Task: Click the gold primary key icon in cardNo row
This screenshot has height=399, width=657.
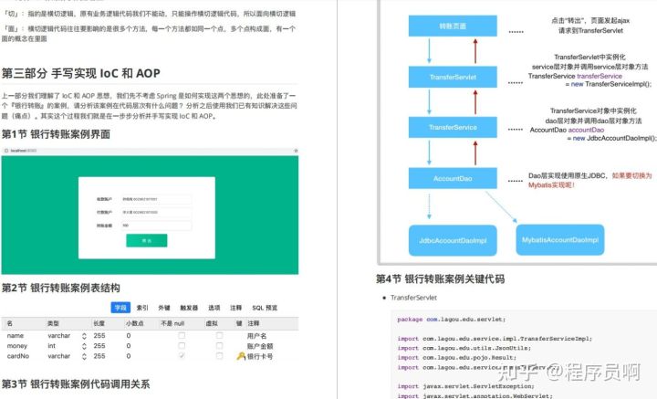Action: tap(241, 356)
